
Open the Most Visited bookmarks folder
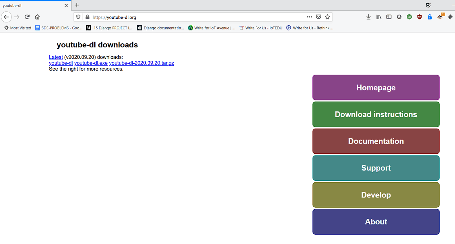pyautogui.click(x=18, y=28)
